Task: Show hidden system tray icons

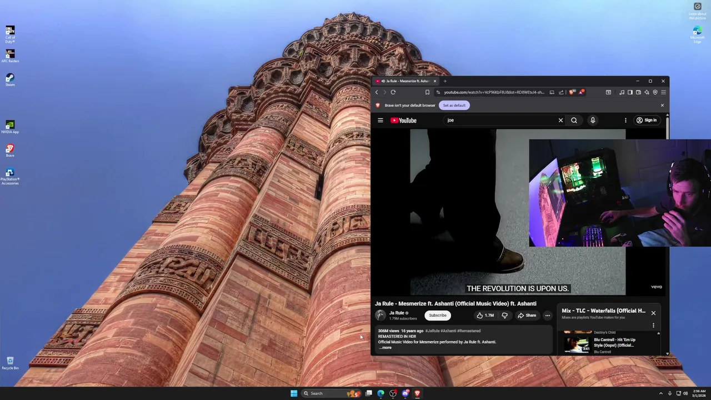Action: pyautogui.click(x=660, y=393)
